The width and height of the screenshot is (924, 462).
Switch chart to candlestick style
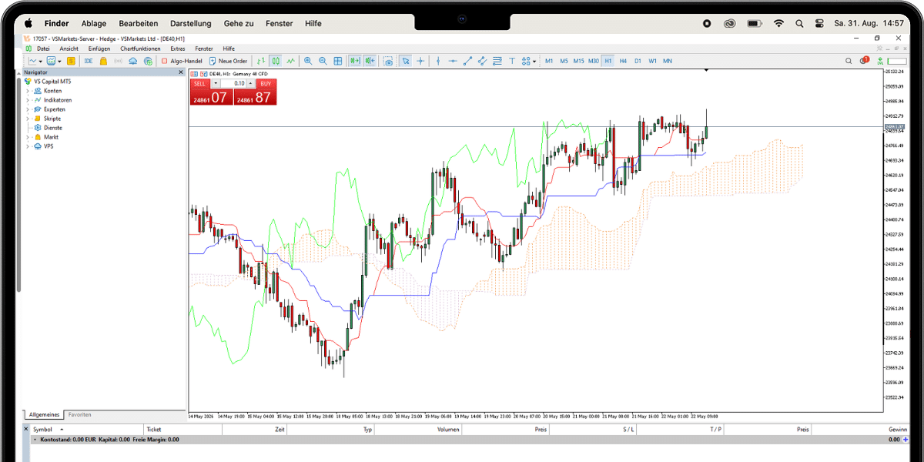(276, 61)
